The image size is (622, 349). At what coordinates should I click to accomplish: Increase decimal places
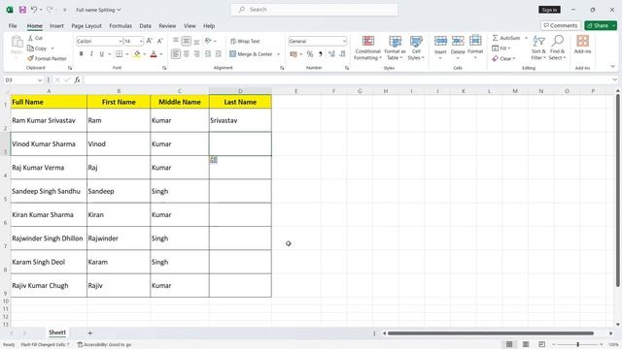pos(331,54)
